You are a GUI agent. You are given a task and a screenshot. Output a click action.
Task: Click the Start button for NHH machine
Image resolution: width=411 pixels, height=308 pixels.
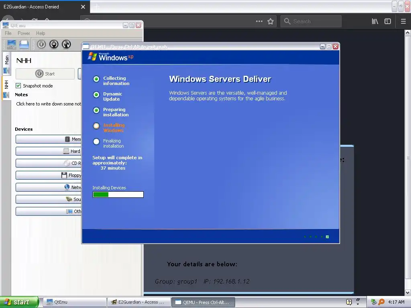[x=45, y=74]
